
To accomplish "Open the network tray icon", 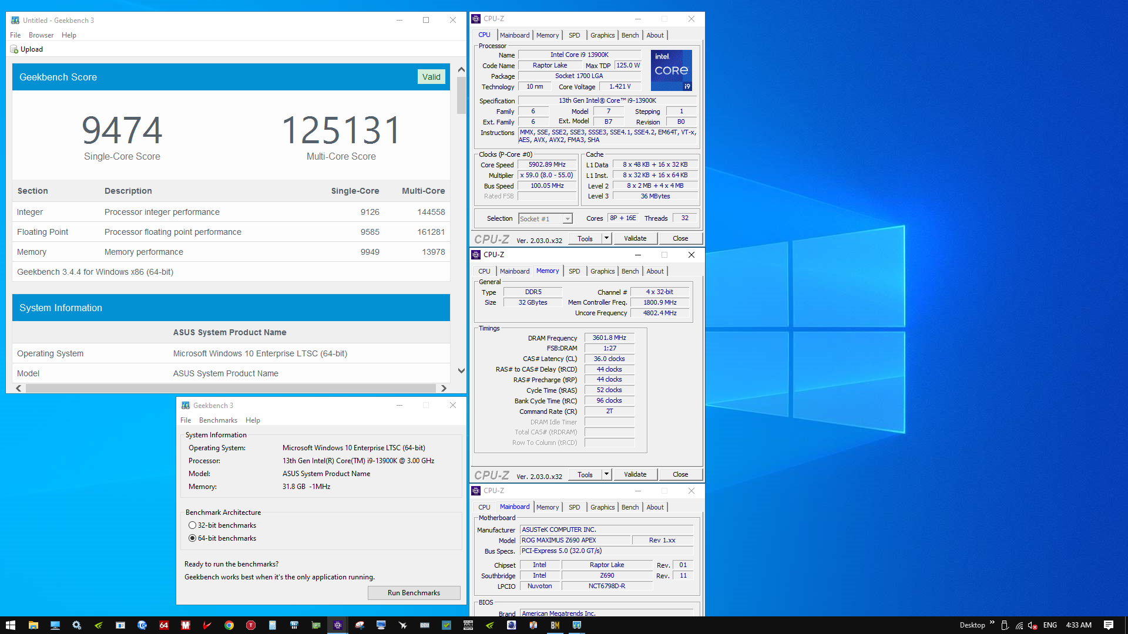I will 1019,625.
